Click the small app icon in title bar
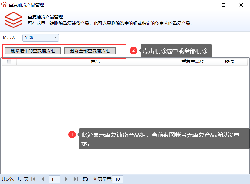The width and height of the screenshot is (250, 184). (x=4, y=5)
